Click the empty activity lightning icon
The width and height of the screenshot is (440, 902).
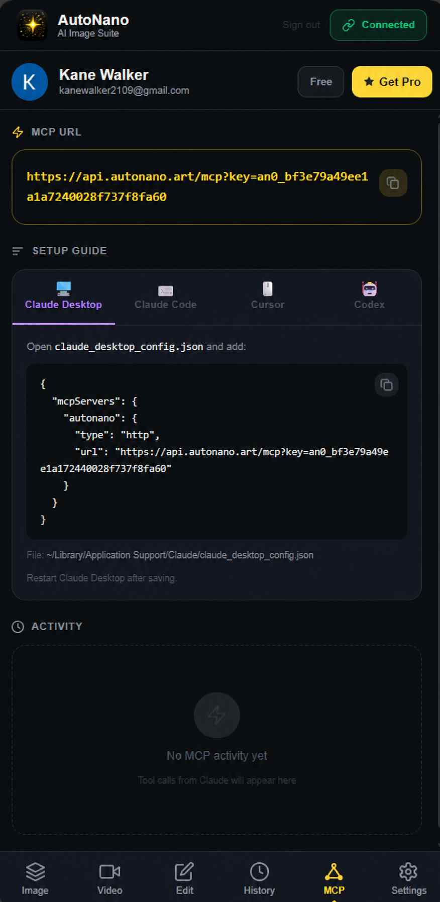[217, 715]
